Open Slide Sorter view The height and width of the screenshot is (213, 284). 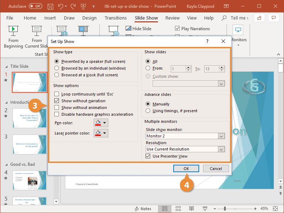click(178, 208)
